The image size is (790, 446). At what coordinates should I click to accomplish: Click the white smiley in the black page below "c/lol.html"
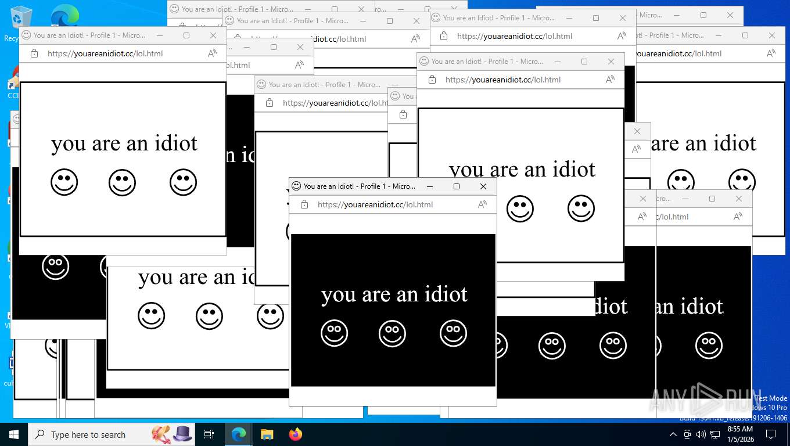click(709, 346)
